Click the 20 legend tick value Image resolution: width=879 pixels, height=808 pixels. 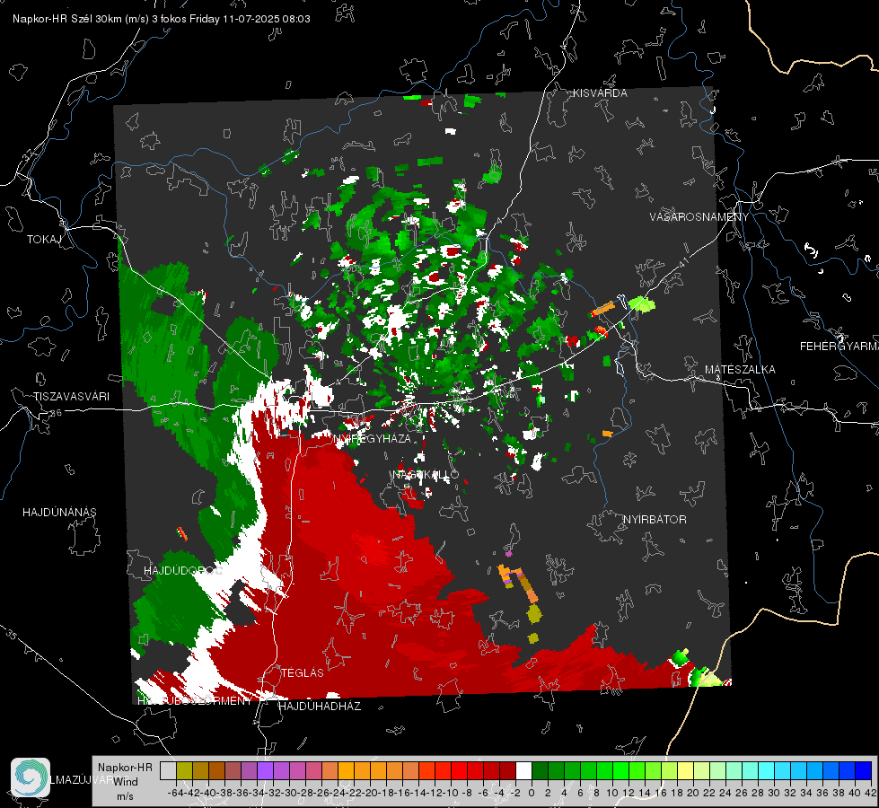click(x=693, y=793)
